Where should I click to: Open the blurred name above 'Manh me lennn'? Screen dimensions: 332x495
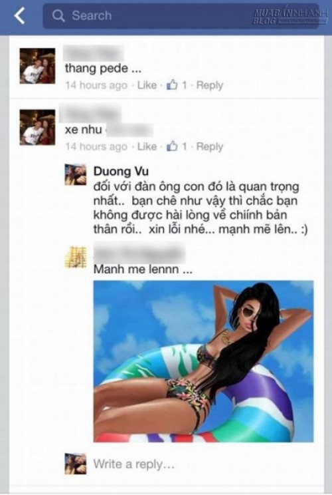139,253
